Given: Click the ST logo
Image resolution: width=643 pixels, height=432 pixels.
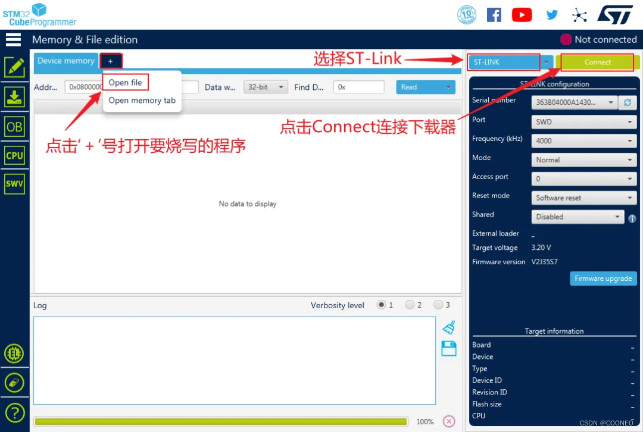Looking at the screenshot, I should click(x=615, y=15).
